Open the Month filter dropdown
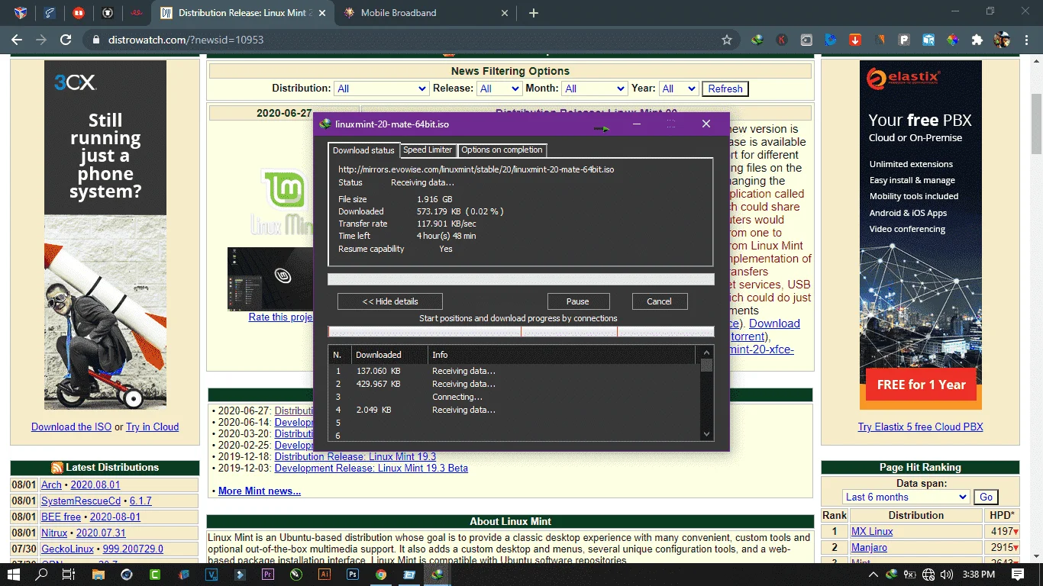Viewport: 1043px width, 586px height. pos(595,89)
